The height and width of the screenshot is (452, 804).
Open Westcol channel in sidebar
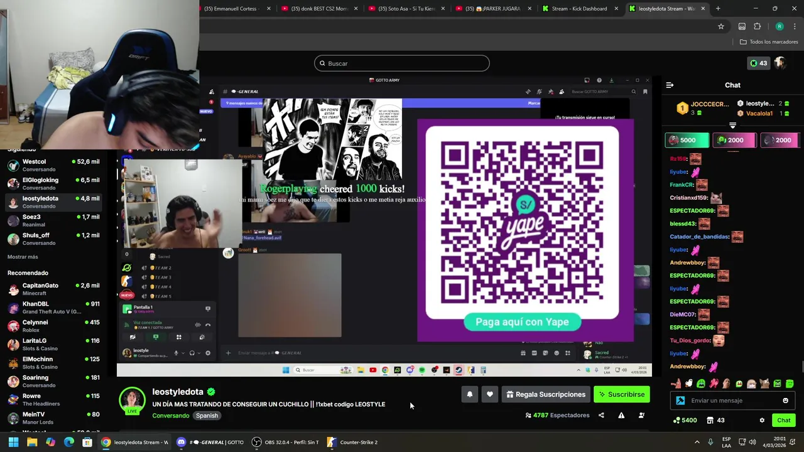coord(53,166)
